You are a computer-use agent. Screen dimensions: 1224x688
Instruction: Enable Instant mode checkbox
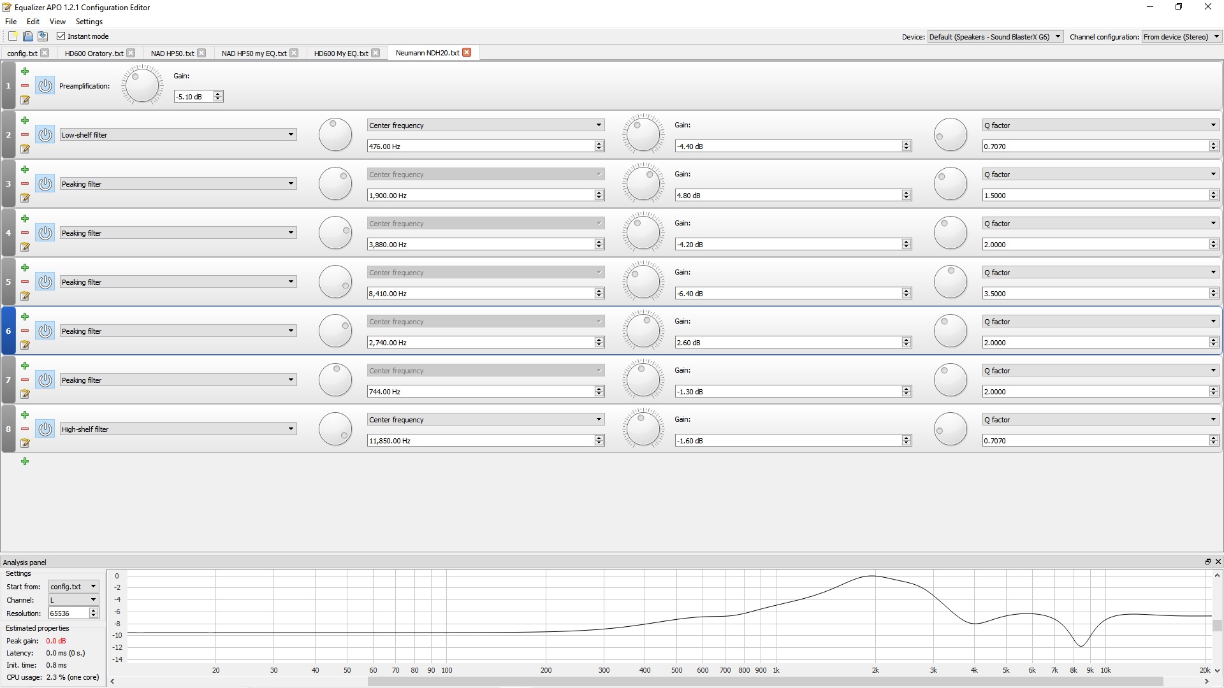pos(61,35)
